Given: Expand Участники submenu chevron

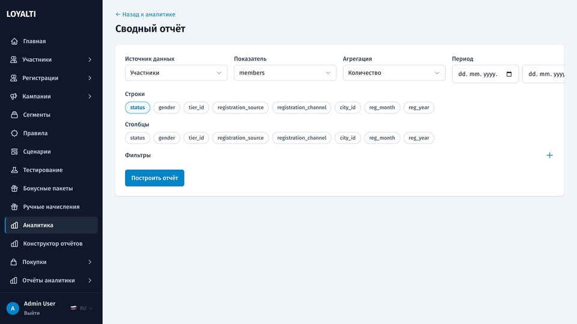Looking at the screenshot, I should 90,59.
